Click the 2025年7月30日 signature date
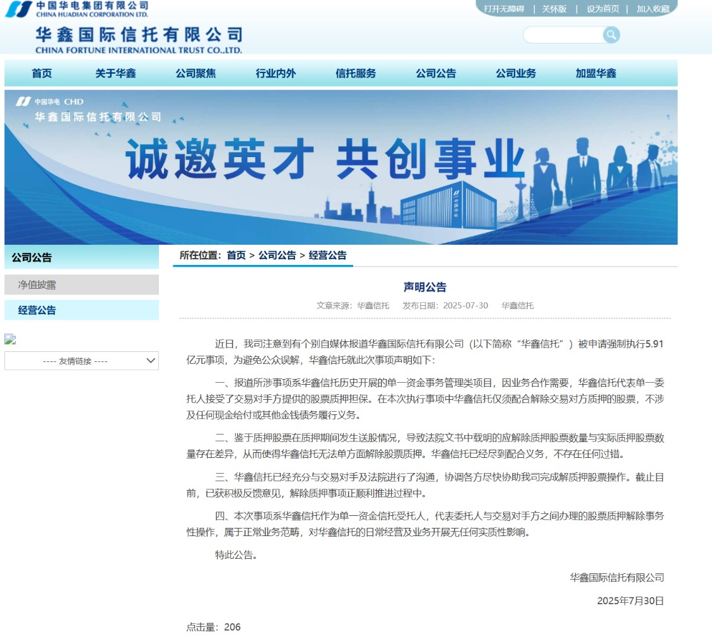The height and width of the screenshot is (637, 712). click(x=630, y=600)
